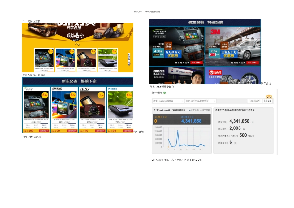The height and width of the screenshot is (208, 294).
Task: Click 立即预定 on the ¥40 dash cam card
Action: click(x=100, y=131)
